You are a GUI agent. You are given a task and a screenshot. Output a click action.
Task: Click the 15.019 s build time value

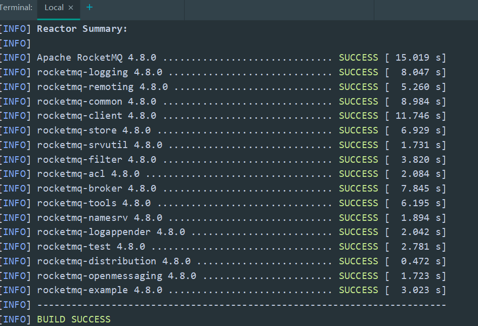[x=418, y=58]
